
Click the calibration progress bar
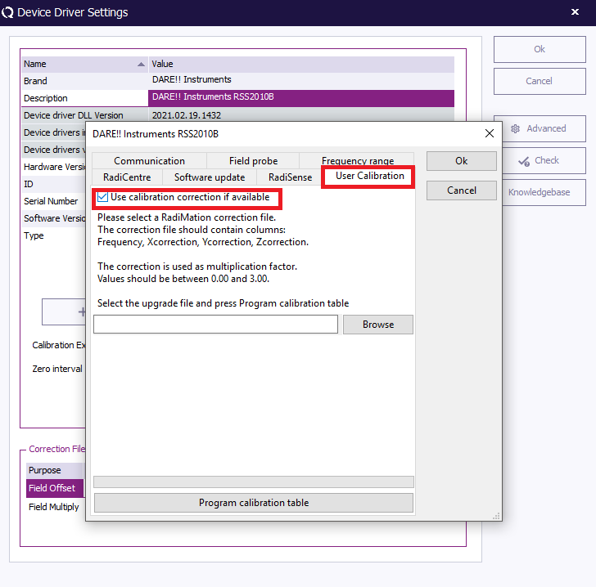(x=253, y=482)
